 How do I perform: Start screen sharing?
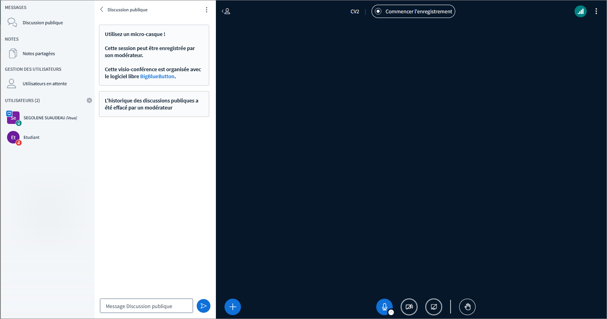pyautogui.click(x=434, y=307)
